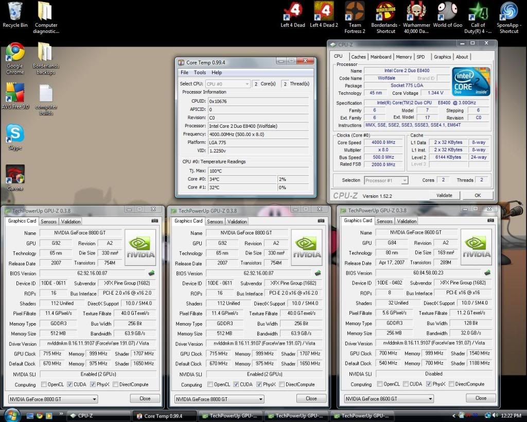Viewport: 527px width, 422px height.
Task: Select the computer builds text file icon
Action: [46, 99]
